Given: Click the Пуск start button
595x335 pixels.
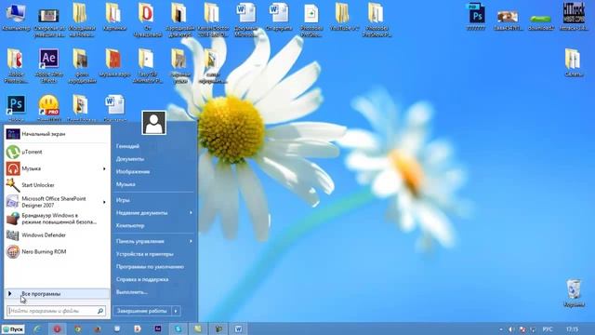Looking at the screenshot, I should tap(13, 329).
